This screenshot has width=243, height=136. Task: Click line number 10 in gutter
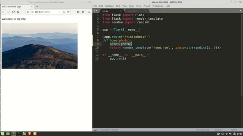(97, 48)
